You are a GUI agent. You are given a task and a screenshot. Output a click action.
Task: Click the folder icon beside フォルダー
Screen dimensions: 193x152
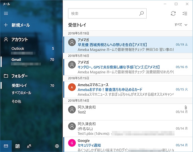(x=6, y=76)
